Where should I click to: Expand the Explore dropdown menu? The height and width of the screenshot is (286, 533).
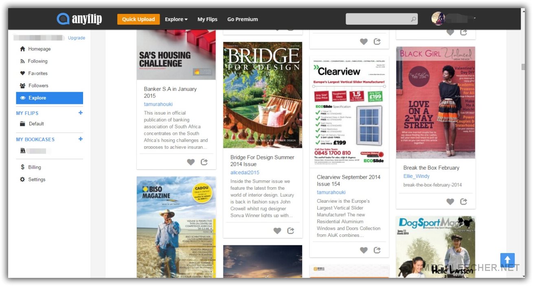(176, 19)
